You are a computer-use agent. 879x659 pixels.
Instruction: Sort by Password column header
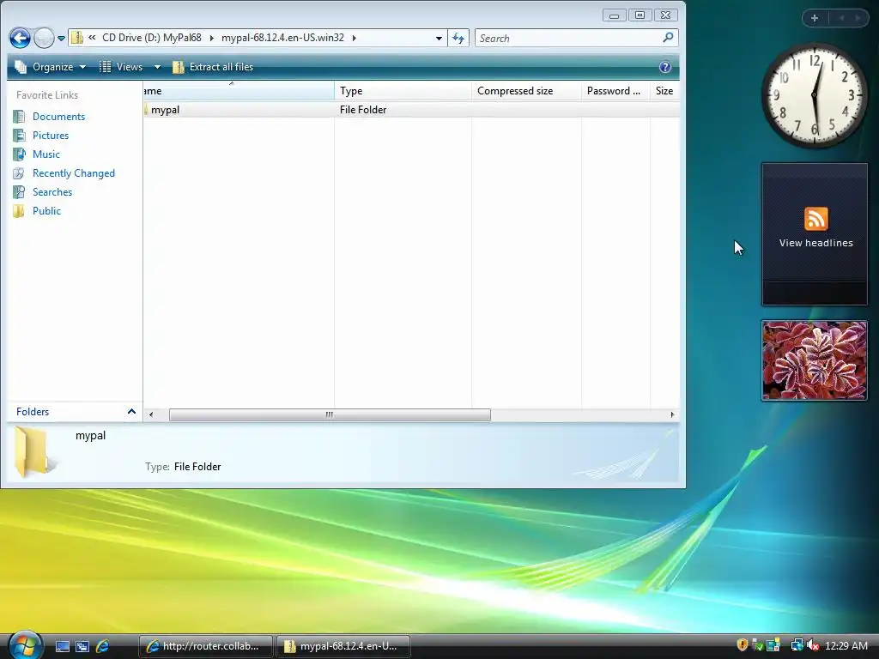615,91
